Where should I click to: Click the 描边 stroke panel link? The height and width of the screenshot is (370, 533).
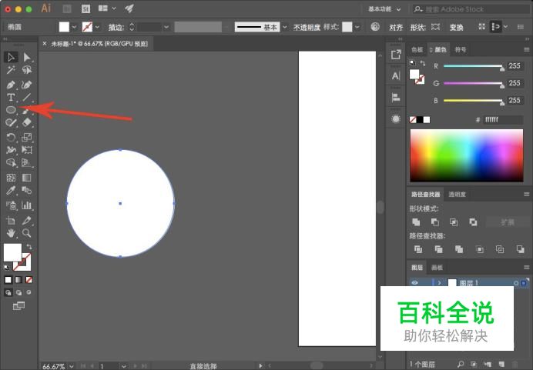tap(116, 27)
